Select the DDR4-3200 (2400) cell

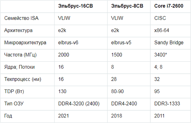click(79, 104)
